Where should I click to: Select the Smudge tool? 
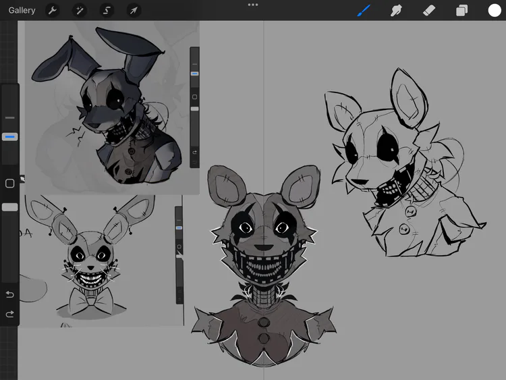(x=396, y=10)
